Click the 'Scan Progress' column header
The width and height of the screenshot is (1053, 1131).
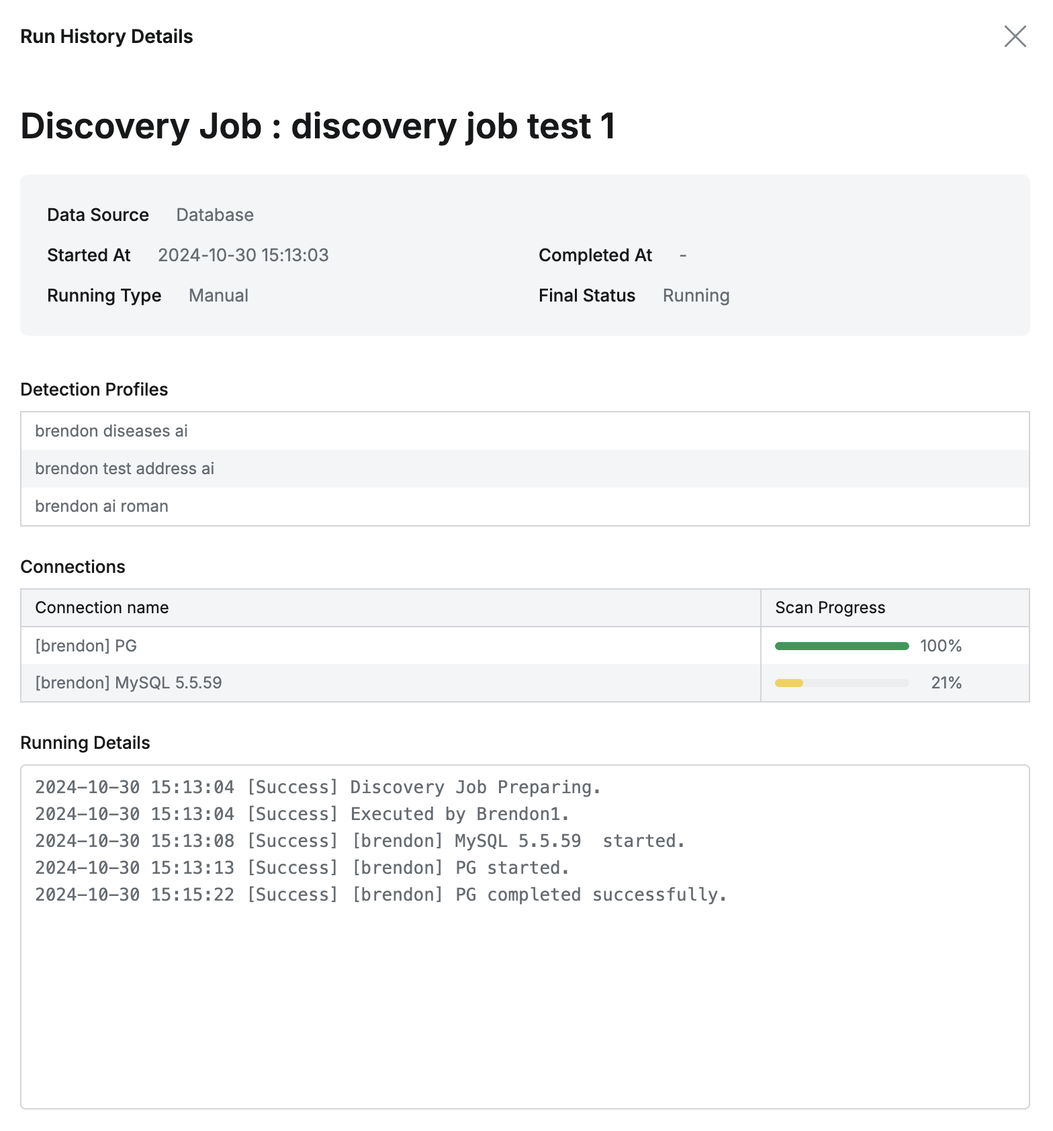(x=830, y=608)
